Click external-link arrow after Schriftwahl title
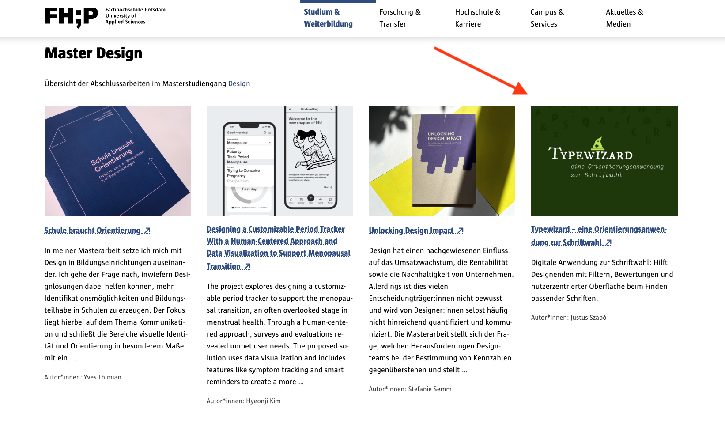This screenshot has height=424, width=725. 608,242
